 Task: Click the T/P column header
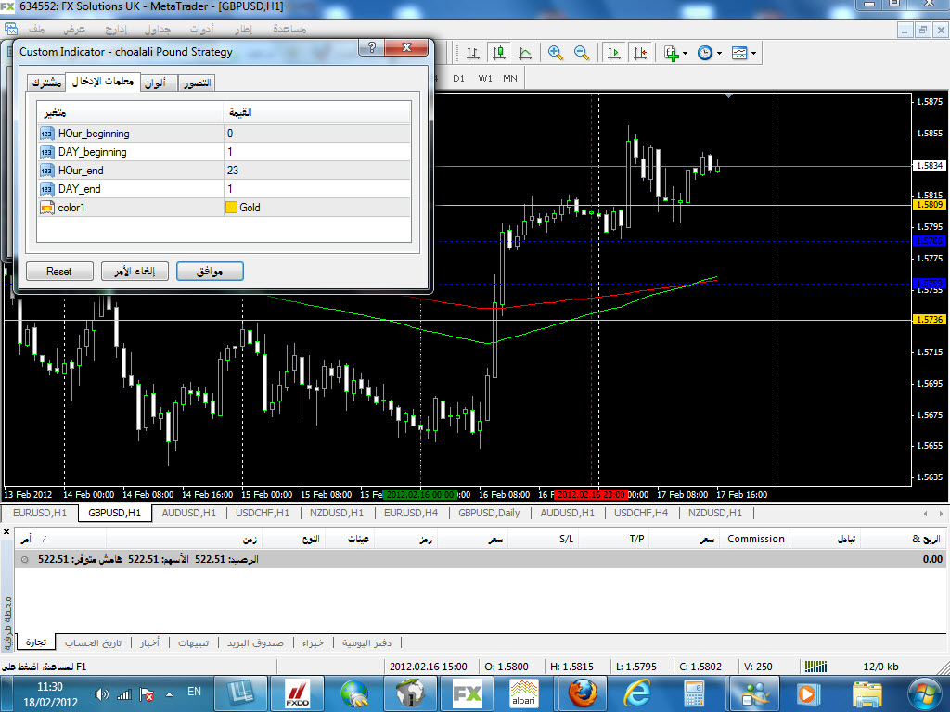pos(636,539)
